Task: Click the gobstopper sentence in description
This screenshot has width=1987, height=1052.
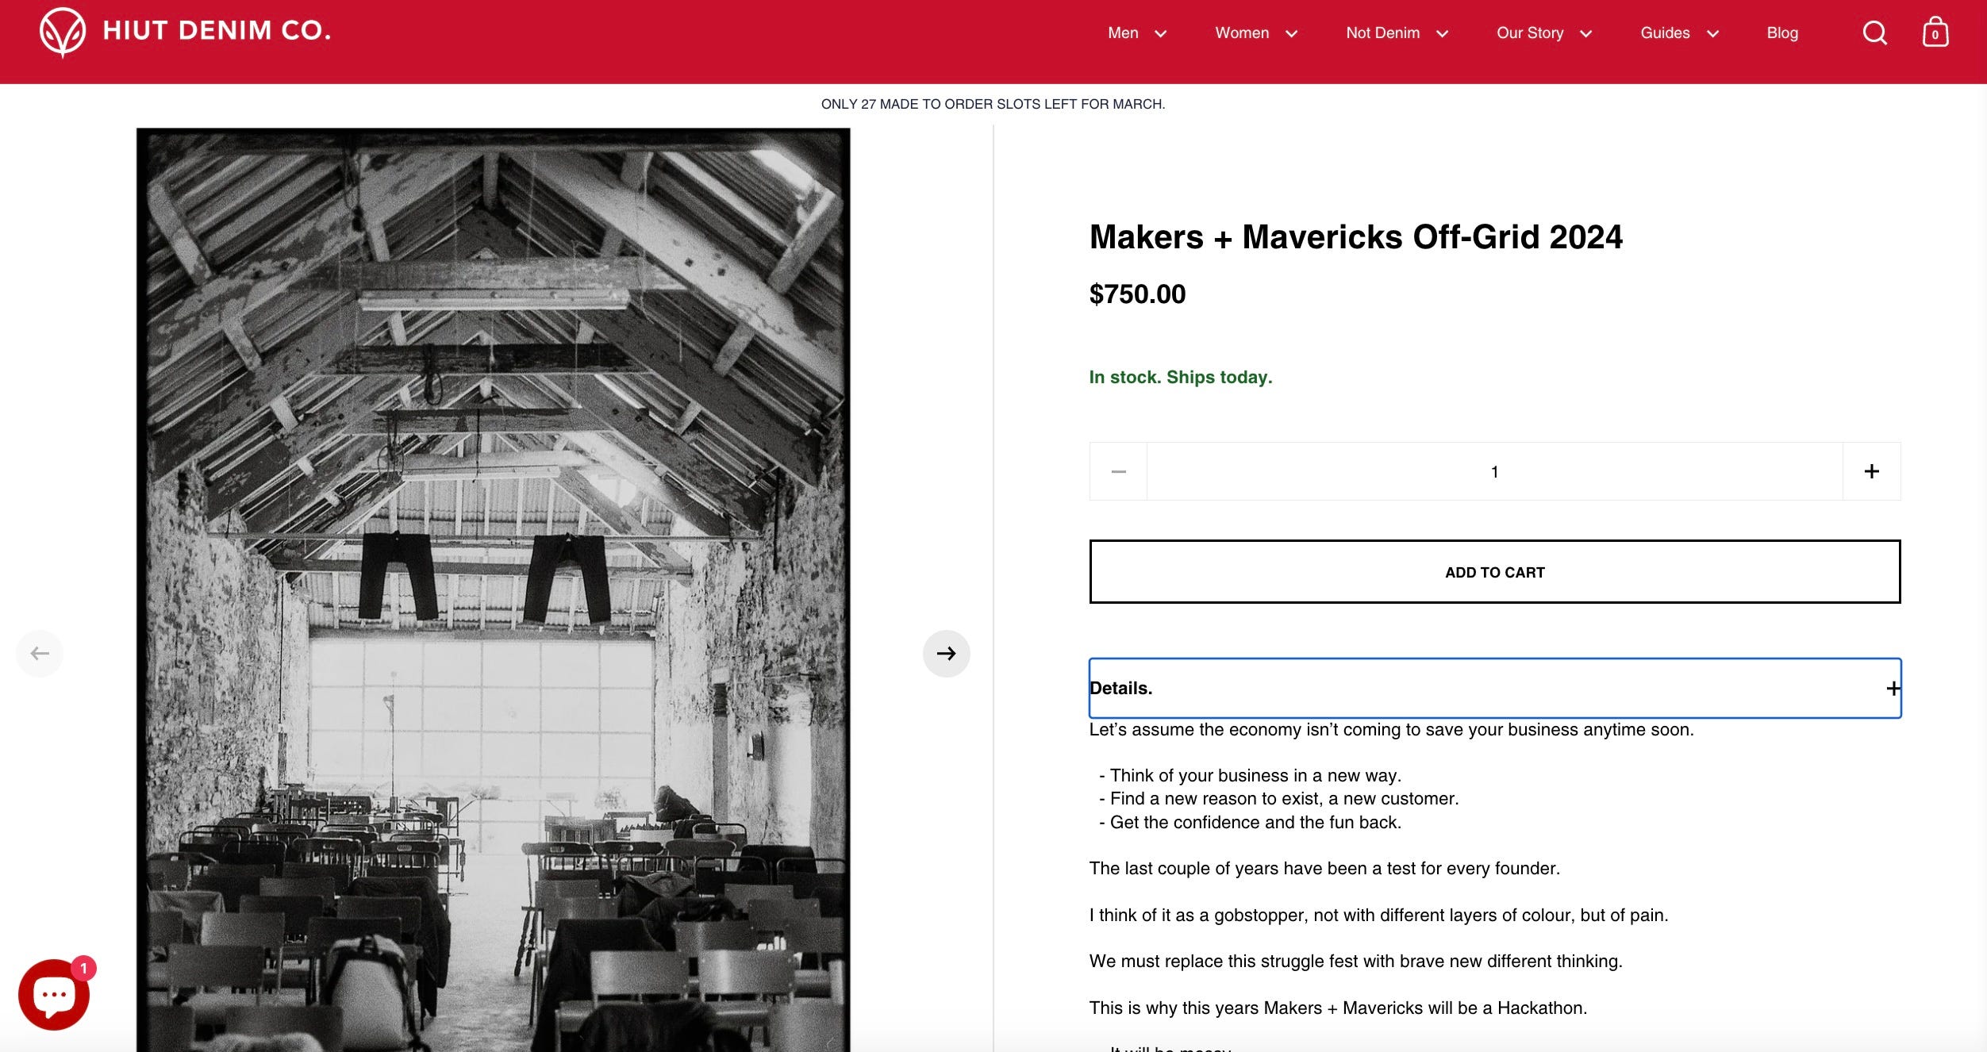Action: (1379, 916)
